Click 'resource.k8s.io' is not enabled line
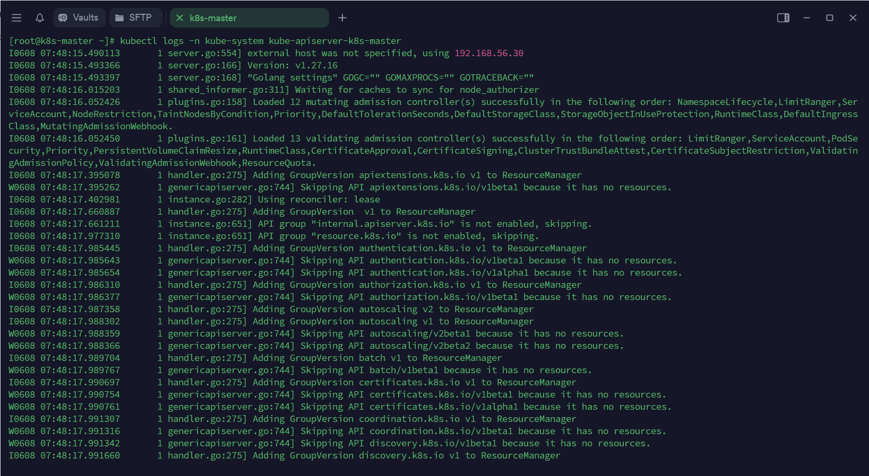869x476 pixels. [274, 236]
